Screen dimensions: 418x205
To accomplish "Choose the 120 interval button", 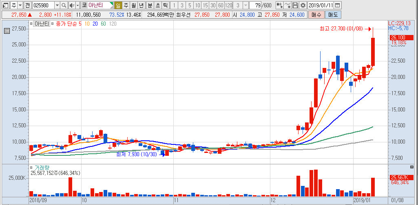I will pos(228,5).
